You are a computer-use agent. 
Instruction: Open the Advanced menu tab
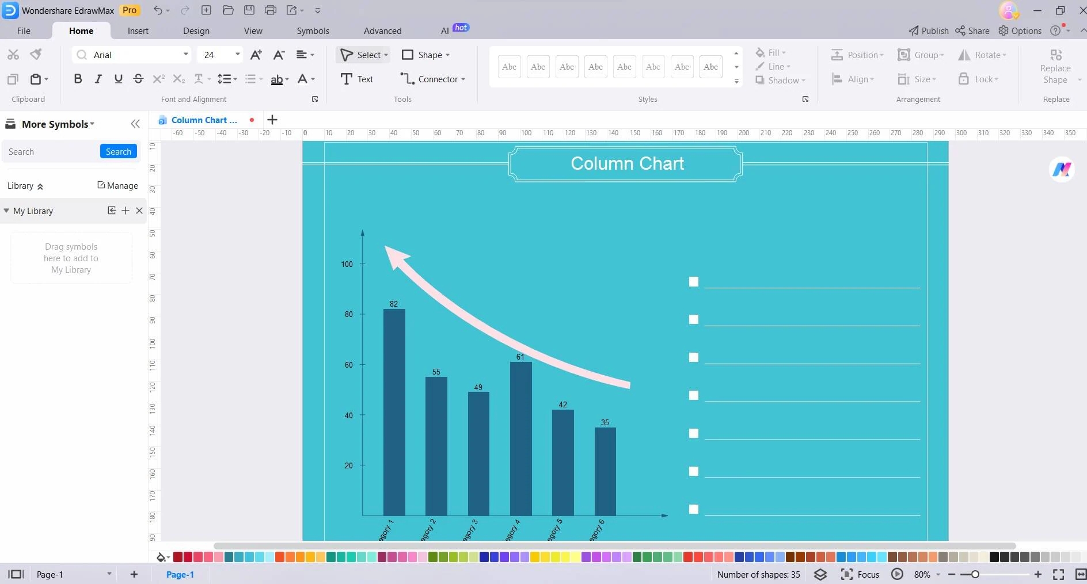coord(382,30)
